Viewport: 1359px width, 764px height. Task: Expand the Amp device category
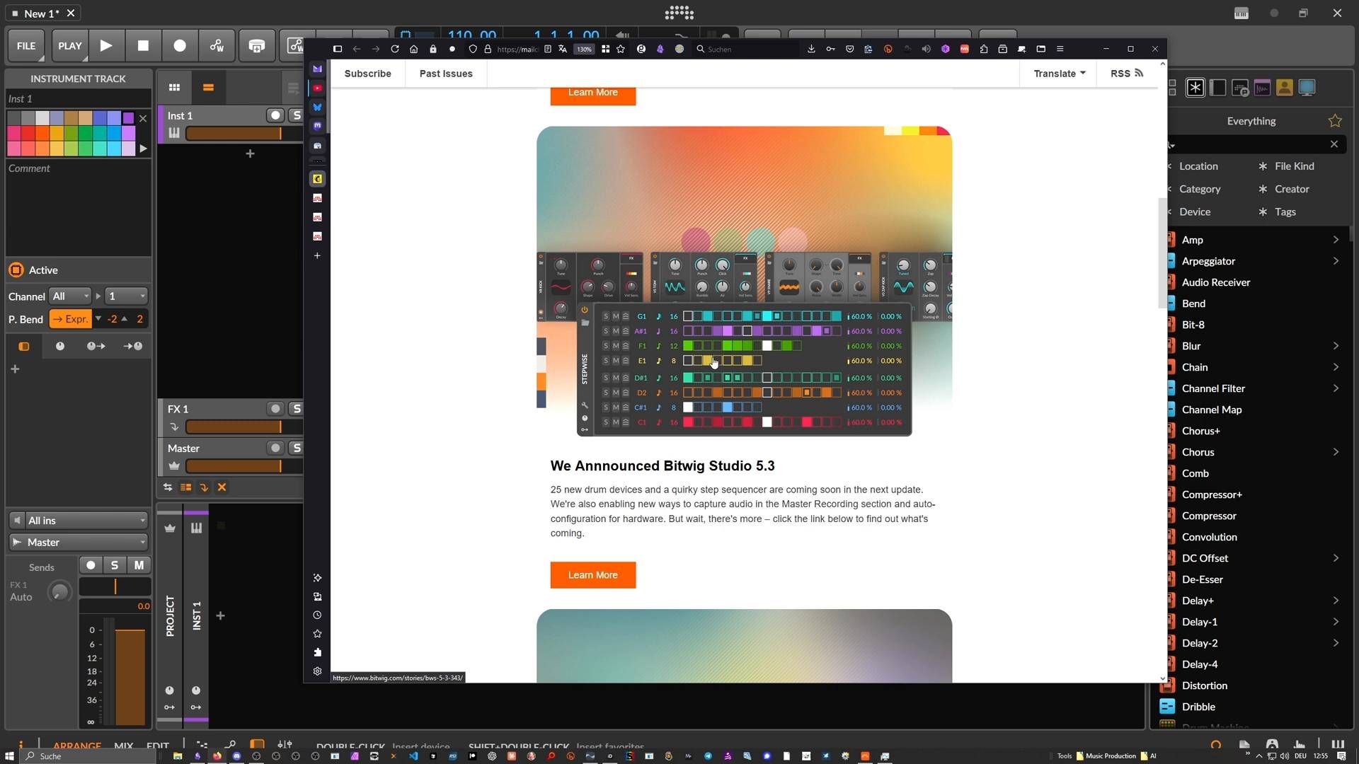click(1335, 240)
